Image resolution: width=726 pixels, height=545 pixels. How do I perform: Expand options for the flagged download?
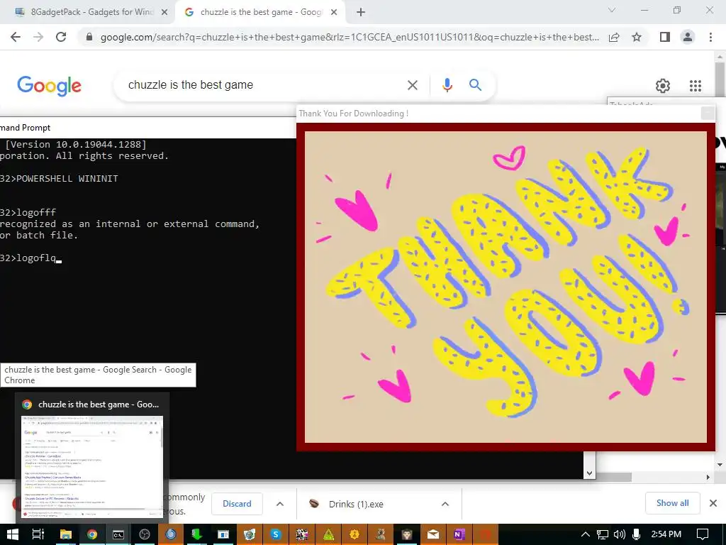click(280, 504)
